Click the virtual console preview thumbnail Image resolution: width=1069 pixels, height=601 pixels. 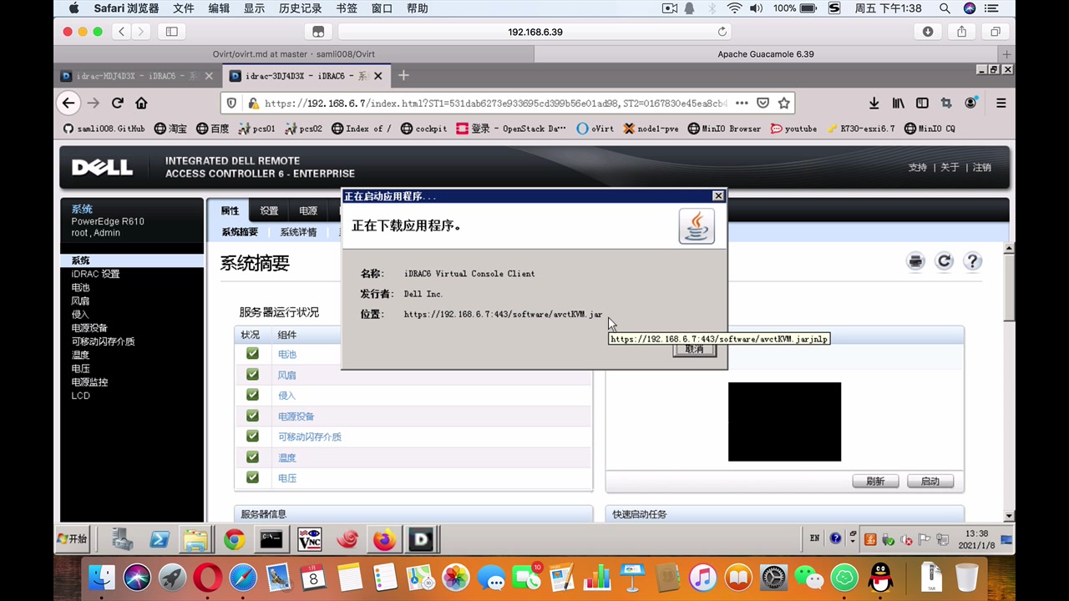click(x=784, y=422)
